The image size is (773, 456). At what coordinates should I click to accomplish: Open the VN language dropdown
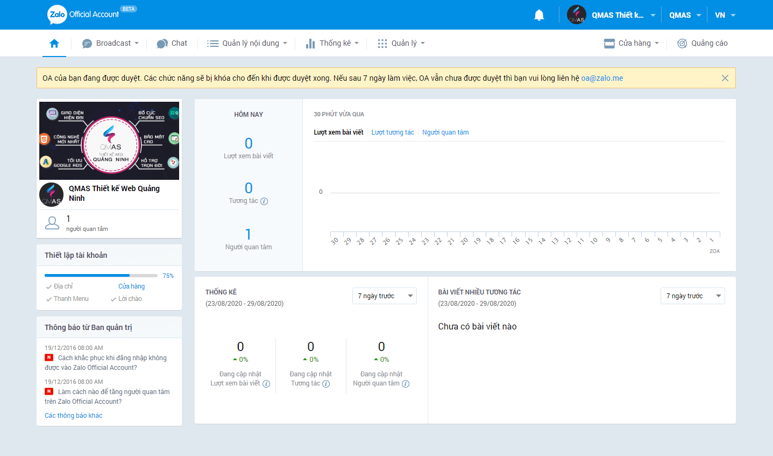pyautogui.click(x=725, y=15)
